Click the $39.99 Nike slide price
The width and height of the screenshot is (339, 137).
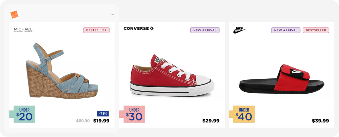(x=320, y=121)
